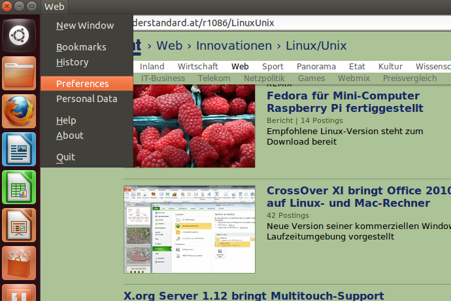Image resolution: width=451 pixels, height=301 pixels.
Task: Open the About menu entry
Action: click(x=69, y=135)
